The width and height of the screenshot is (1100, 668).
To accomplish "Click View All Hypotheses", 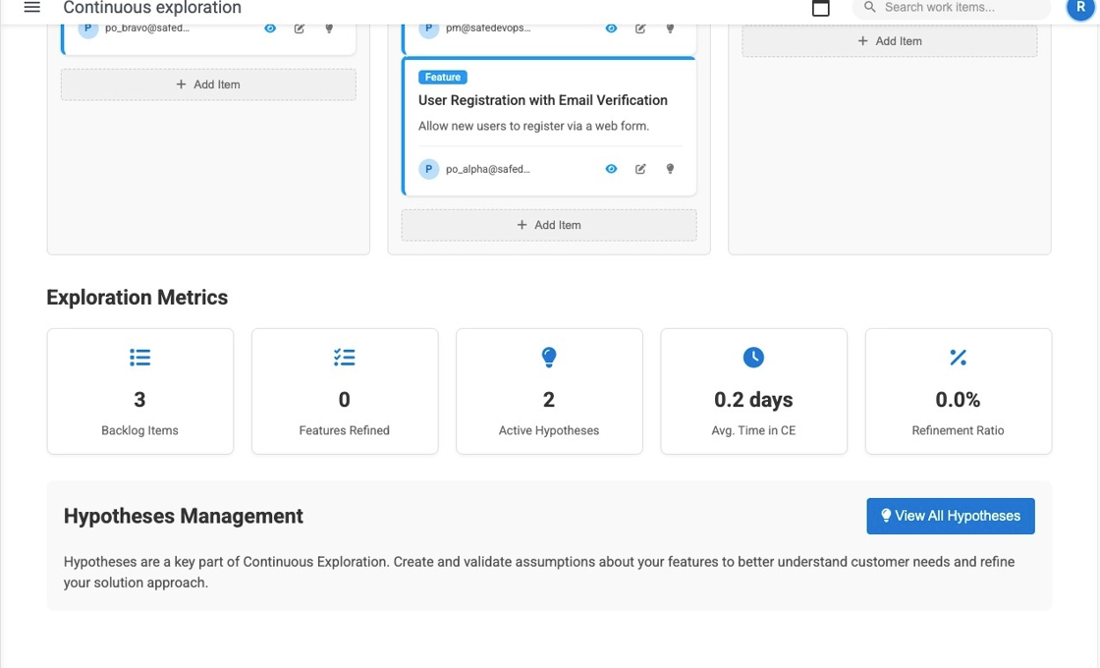I will point(950,516).
